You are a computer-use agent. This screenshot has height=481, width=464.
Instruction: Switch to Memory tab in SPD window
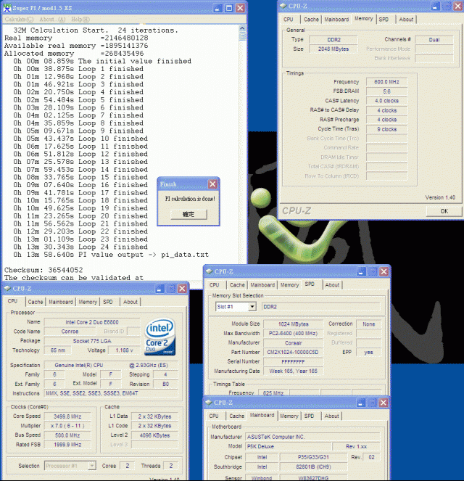click(x=289, y=285)
